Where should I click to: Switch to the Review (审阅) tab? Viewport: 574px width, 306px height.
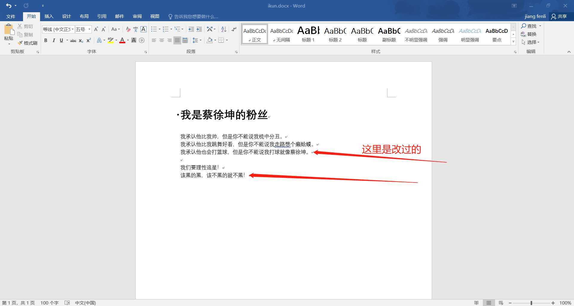tap(137, 16)
